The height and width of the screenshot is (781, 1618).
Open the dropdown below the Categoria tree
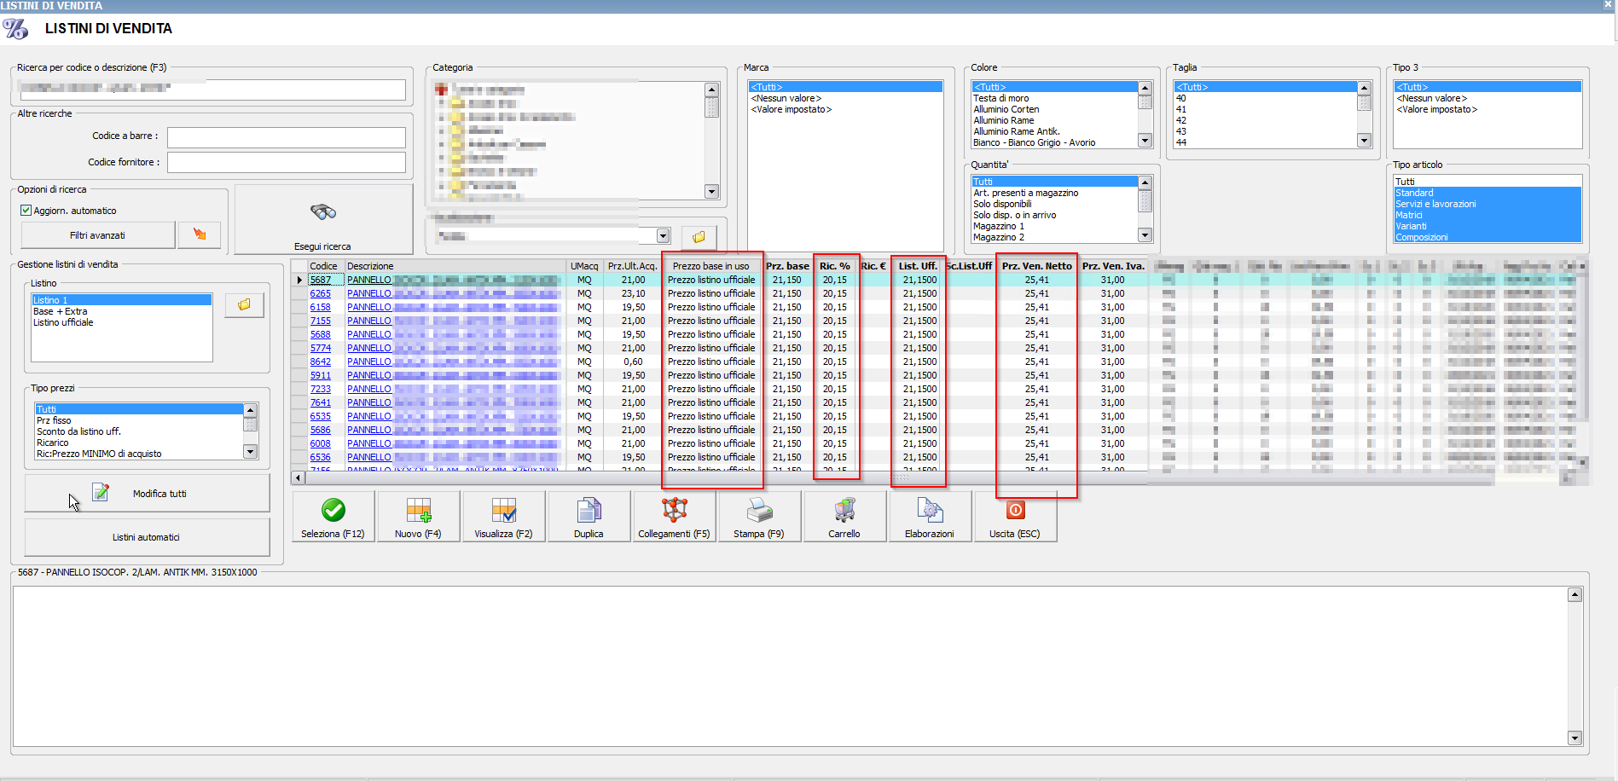tap(663, 236)
